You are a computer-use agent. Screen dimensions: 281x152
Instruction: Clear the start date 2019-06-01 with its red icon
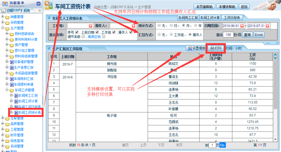pos(242,26)
